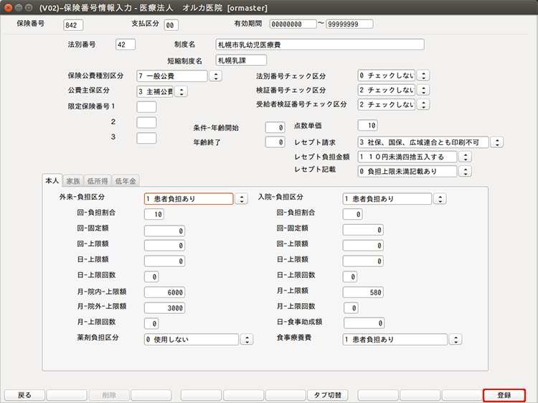Click the 点数単価 input field
Viewport: 538px width, 403px height.
click(x=368, y=126)
